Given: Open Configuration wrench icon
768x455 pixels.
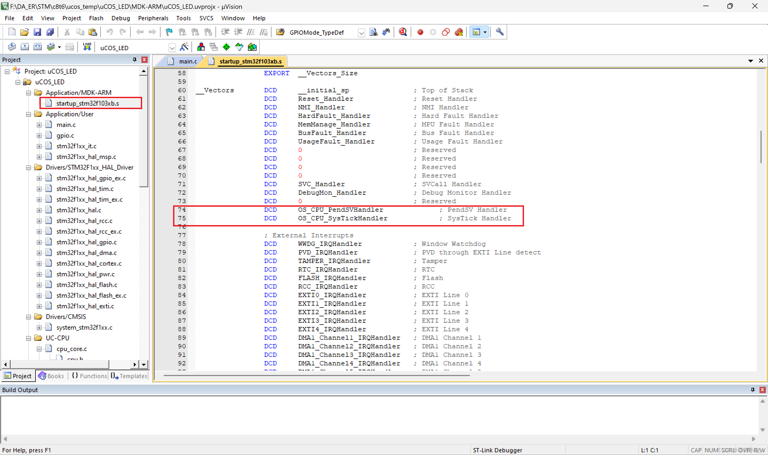Looking at the screenshot, I should click(x=499, y=32).
